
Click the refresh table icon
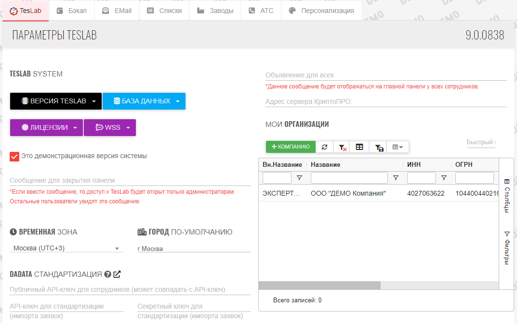coord(325,147)
